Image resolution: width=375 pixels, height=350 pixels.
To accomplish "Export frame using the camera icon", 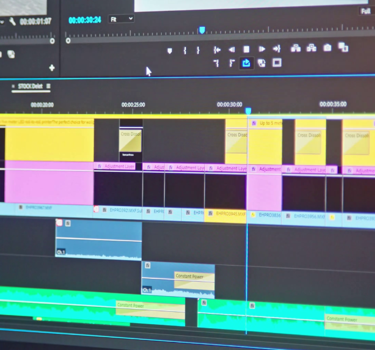I will [x=328, y=47].
